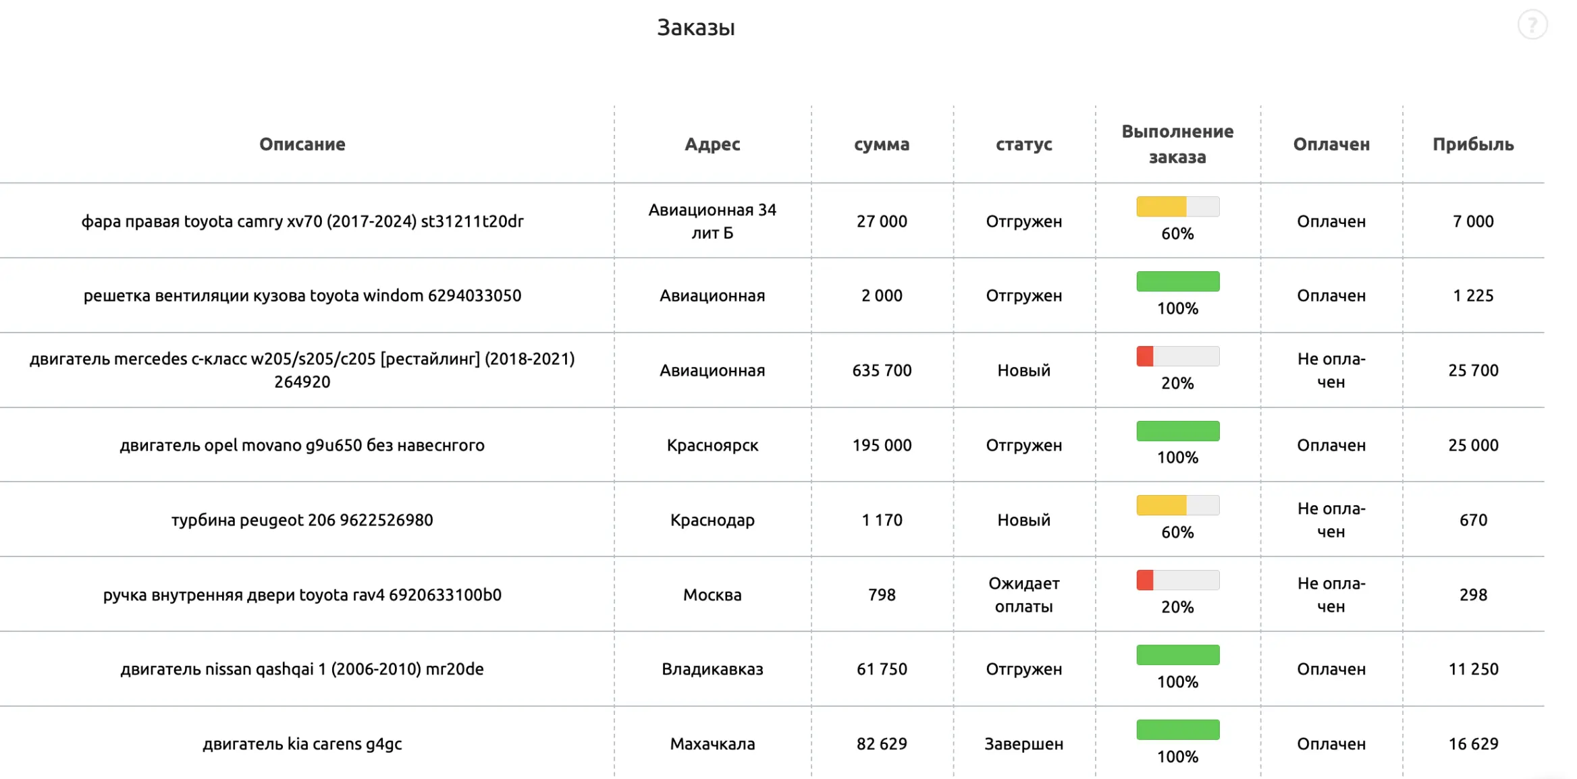Click the help question mark icon
The width and height of the screenshot is (1577, 779).
[1532, 26]
